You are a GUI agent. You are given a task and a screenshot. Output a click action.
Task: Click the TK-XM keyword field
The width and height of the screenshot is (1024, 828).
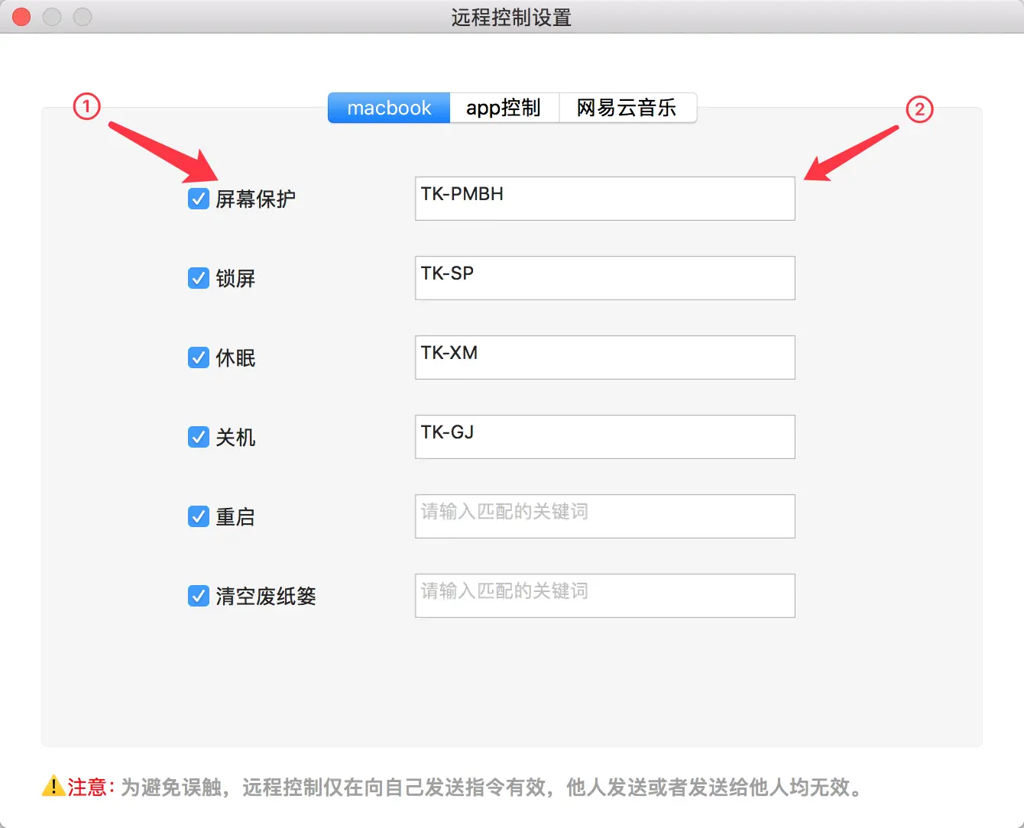pos(605,357)
